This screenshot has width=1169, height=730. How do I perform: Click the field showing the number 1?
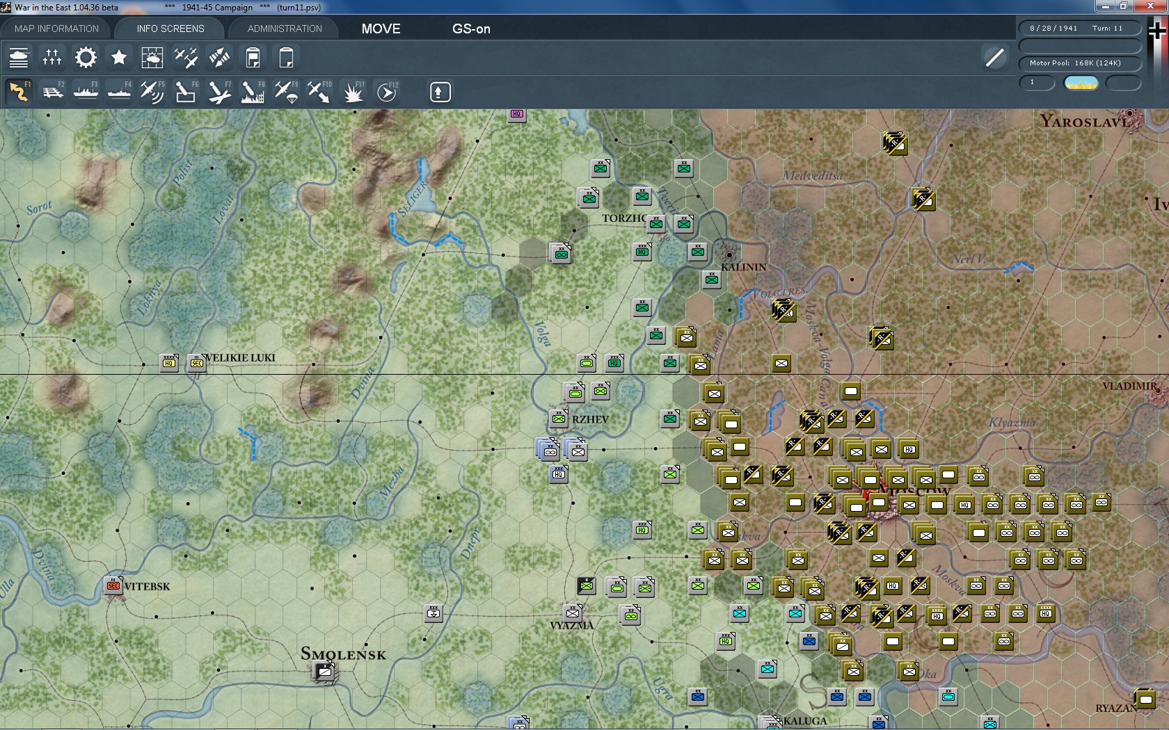point(1037,83)
